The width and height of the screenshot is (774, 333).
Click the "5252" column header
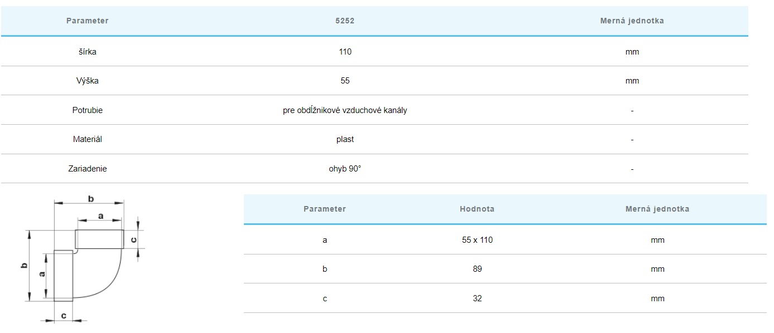click(345, 21)
